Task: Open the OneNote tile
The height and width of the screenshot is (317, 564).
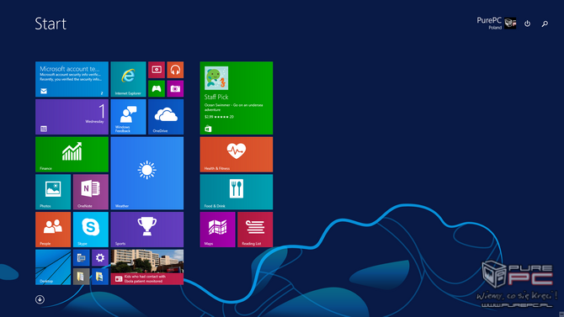Action: pos(91,192)
